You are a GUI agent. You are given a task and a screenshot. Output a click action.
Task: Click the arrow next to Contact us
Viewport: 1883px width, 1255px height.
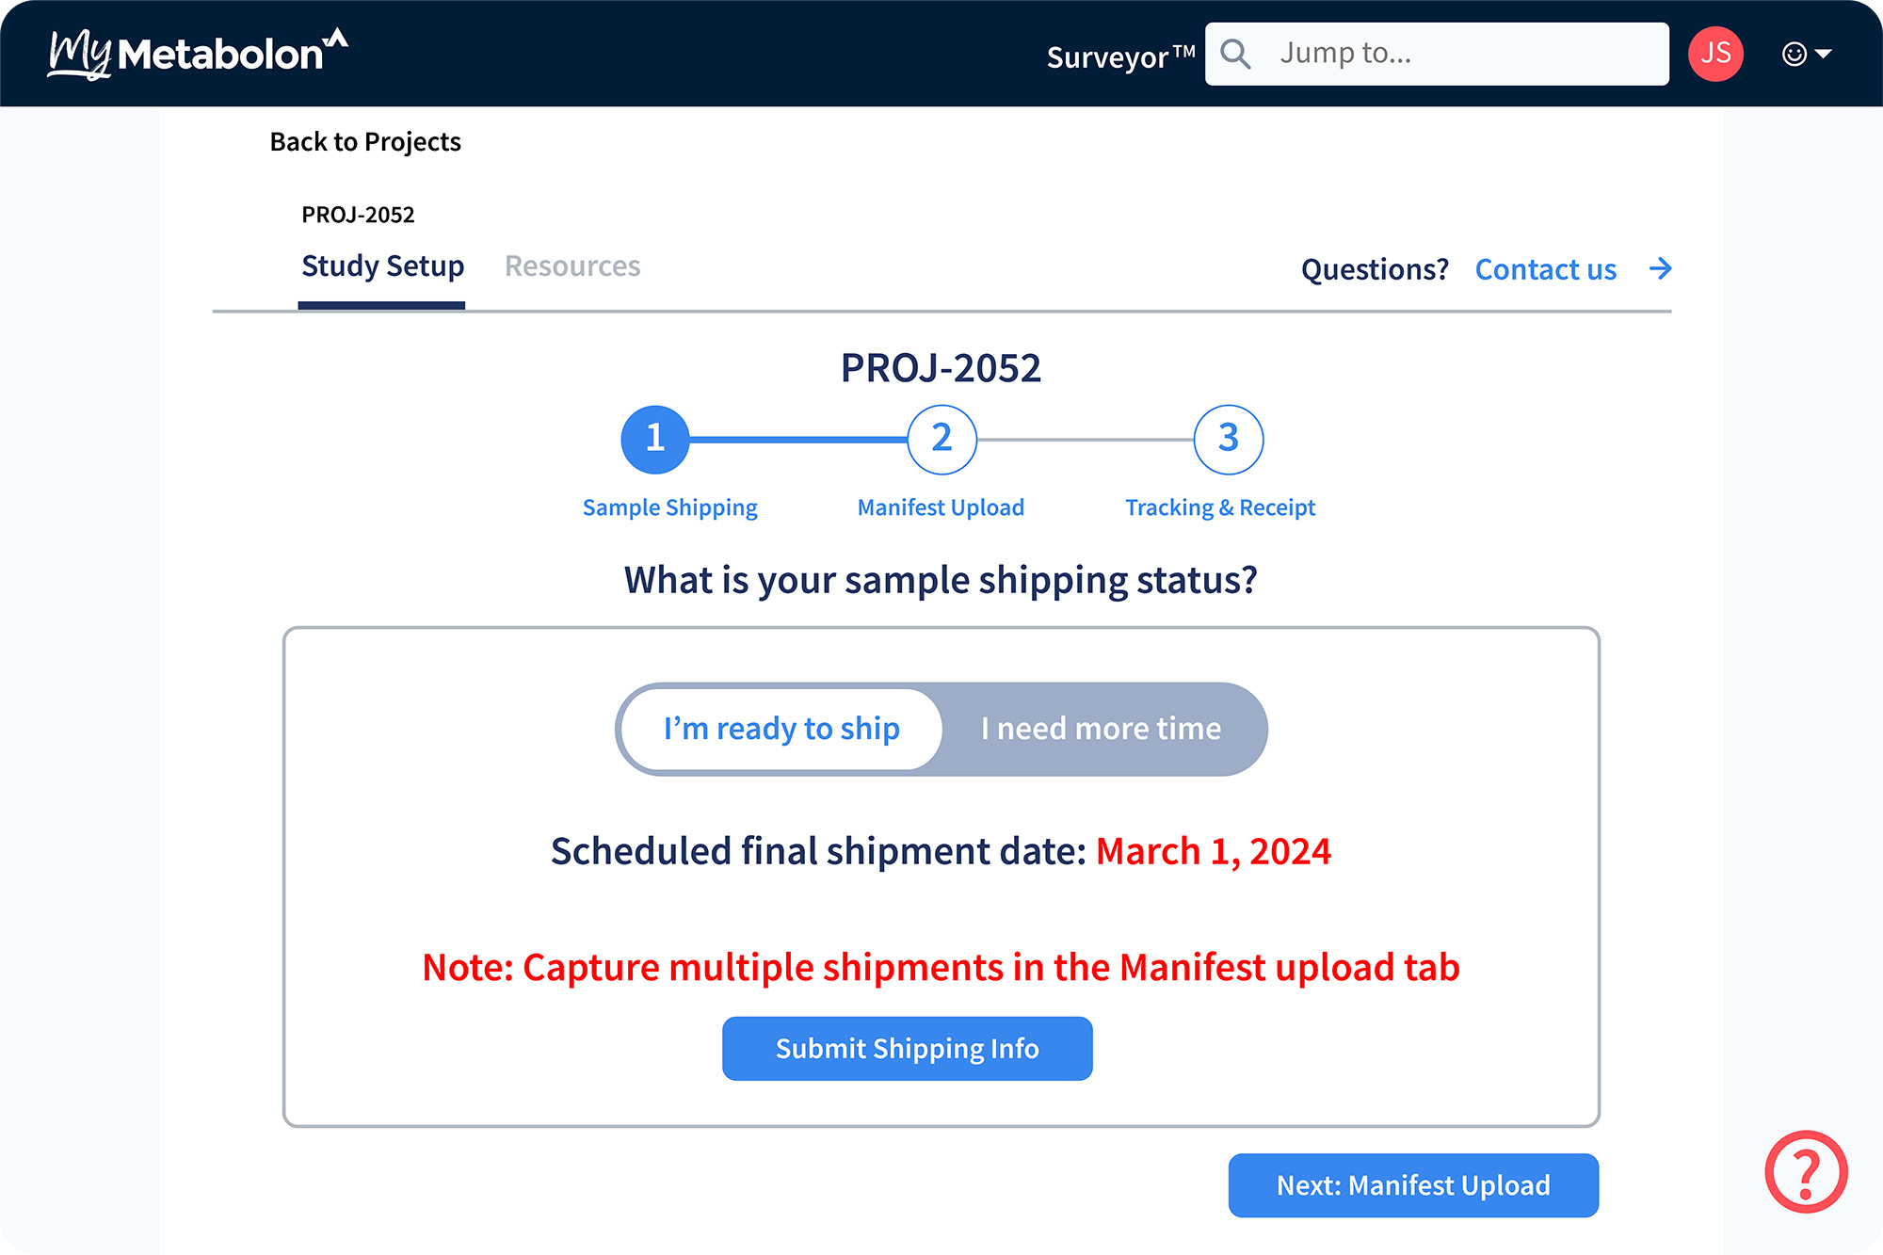coord(1662,269)
